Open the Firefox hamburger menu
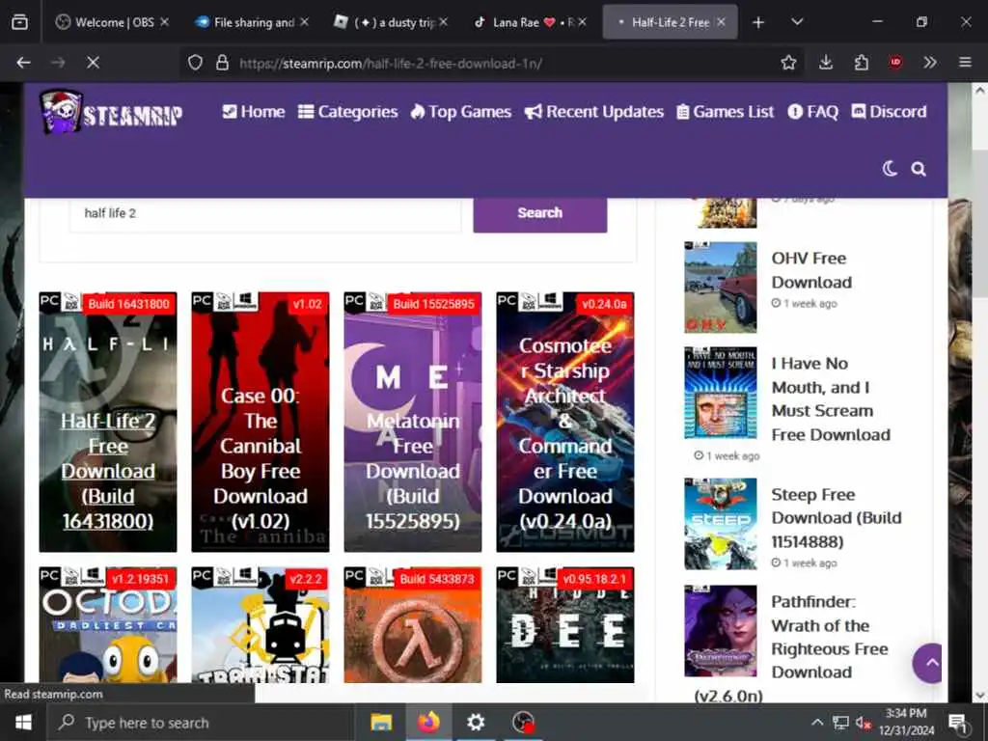The width and height of the screenshot is (988, 741). pos(965,63)
